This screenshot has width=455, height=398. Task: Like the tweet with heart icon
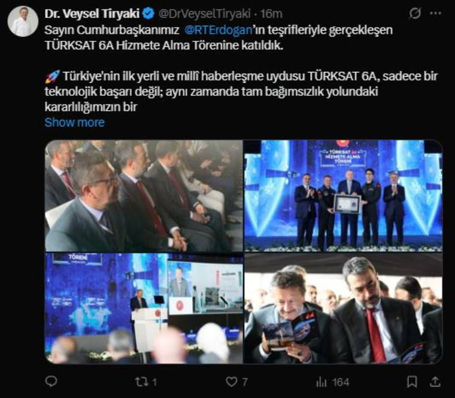pos(231,382)
